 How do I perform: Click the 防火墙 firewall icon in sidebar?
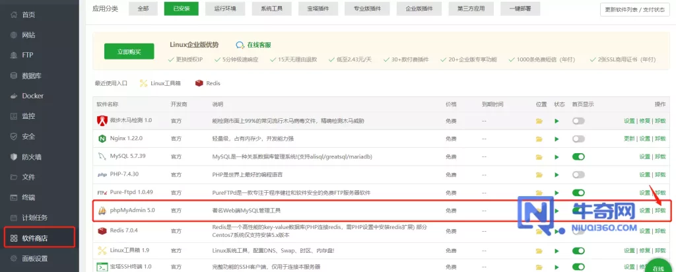click(x=14, y=157)
